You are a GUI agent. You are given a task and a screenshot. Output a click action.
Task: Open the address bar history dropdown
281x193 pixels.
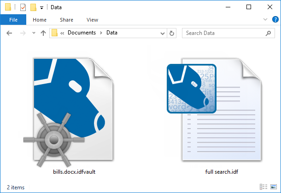point(163,33)
